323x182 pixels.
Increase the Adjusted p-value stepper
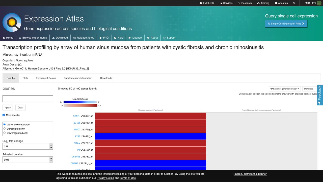click(51, 158)
